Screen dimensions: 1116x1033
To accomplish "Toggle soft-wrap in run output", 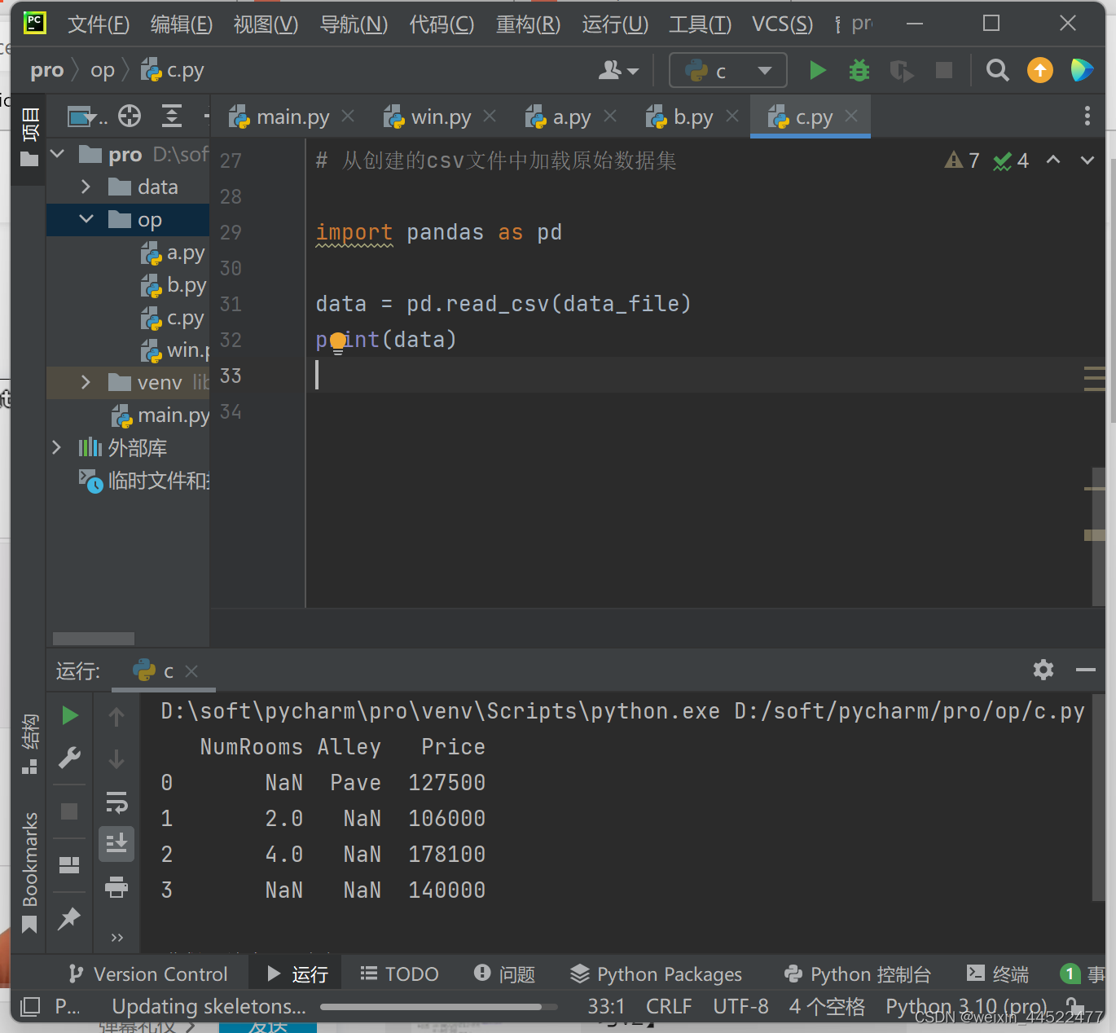I will click(116, 802).
